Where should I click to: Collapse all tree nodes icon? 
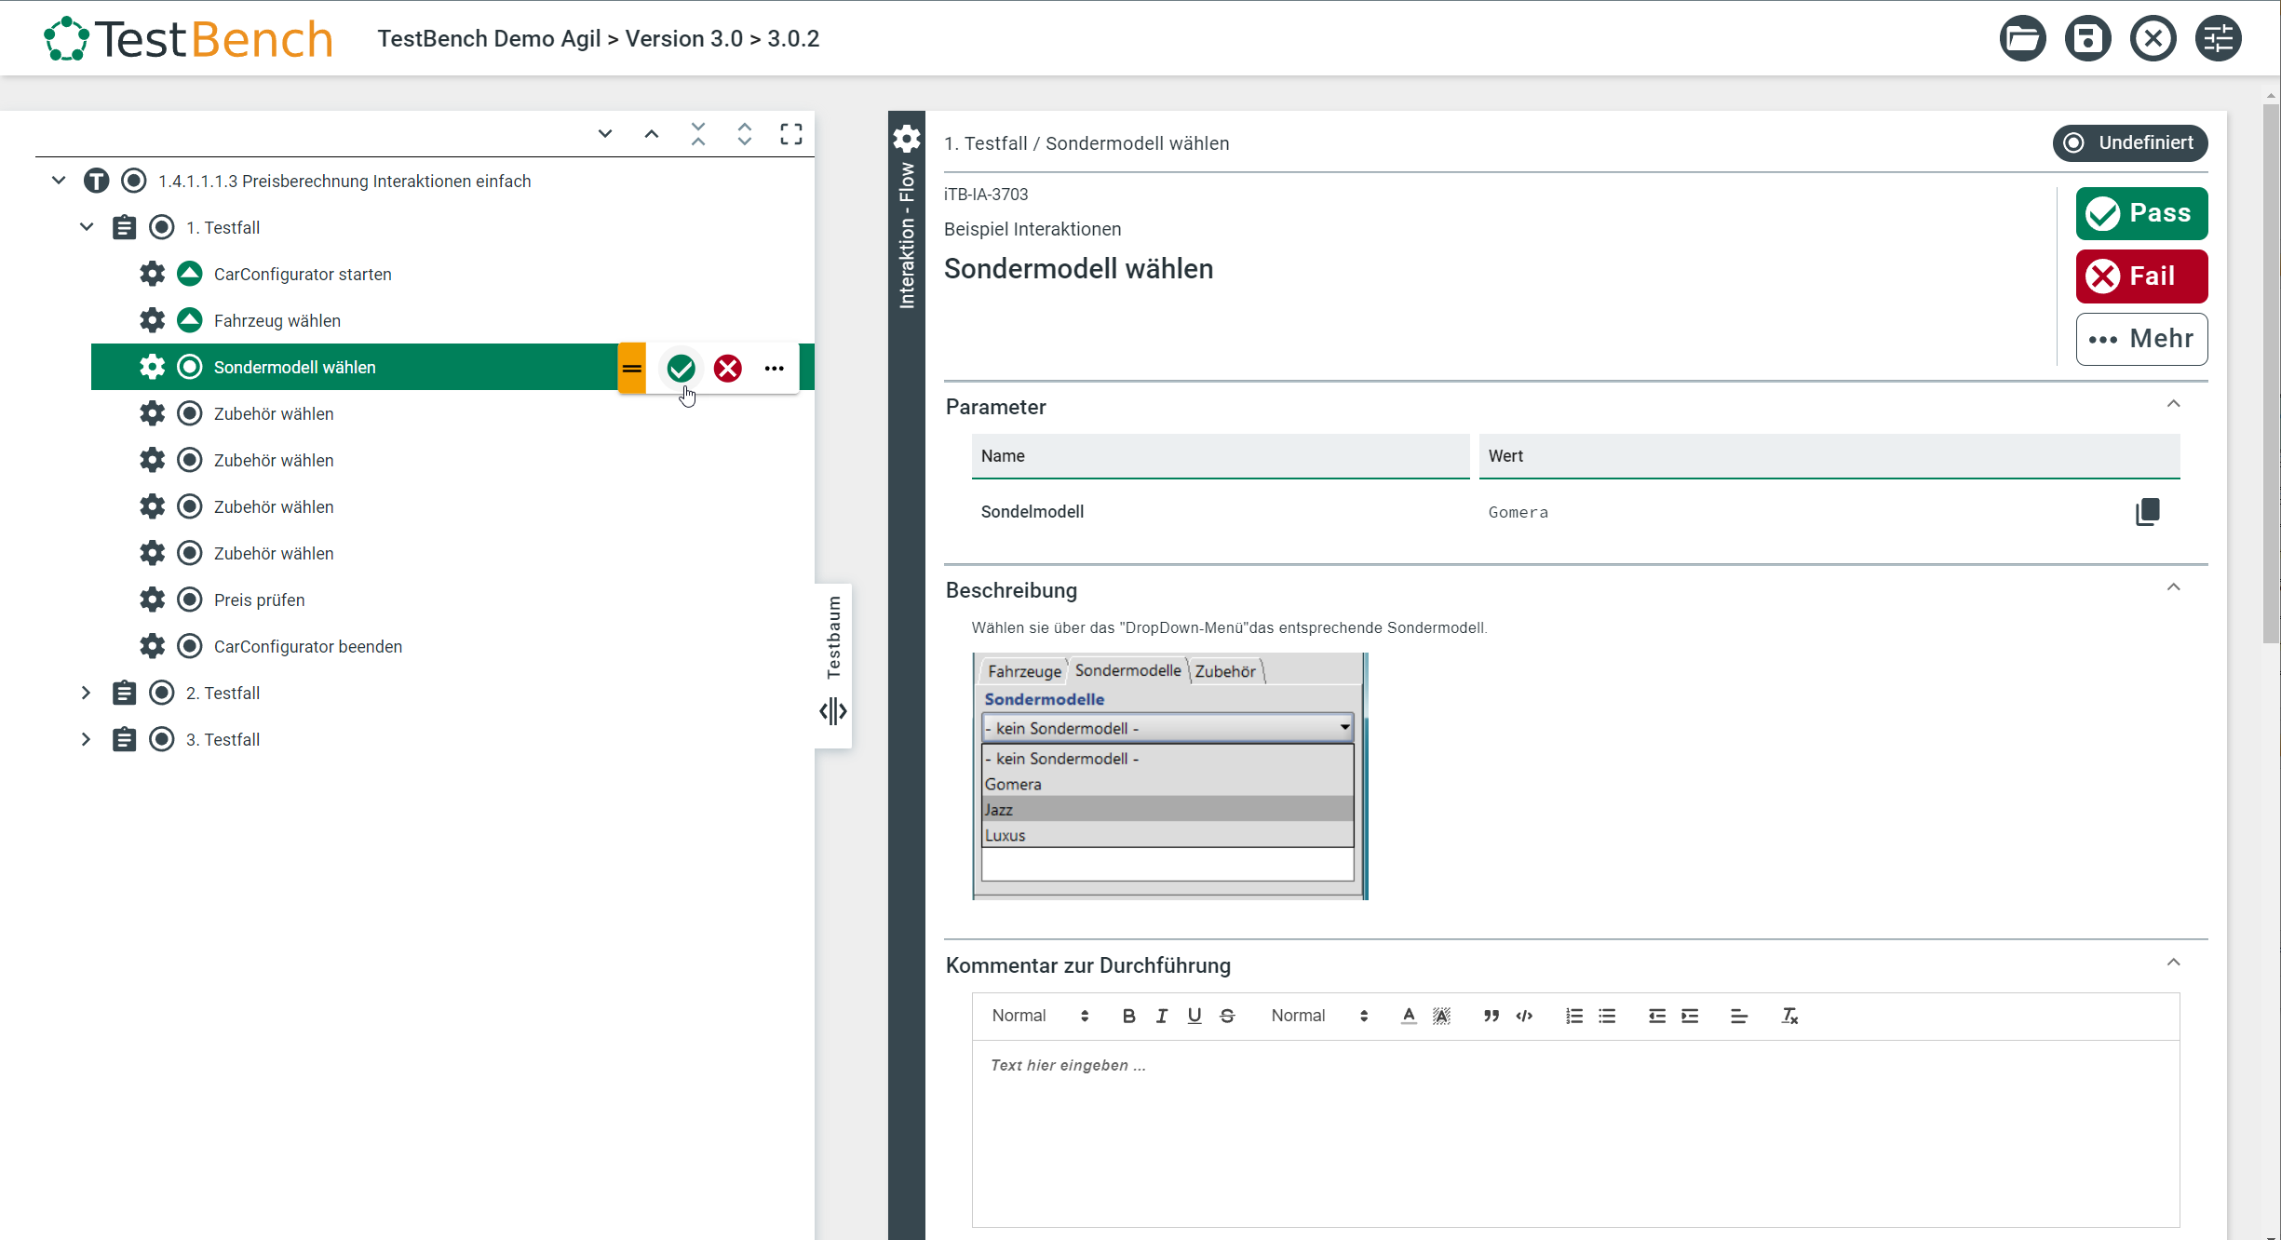[x=698, y=134]
